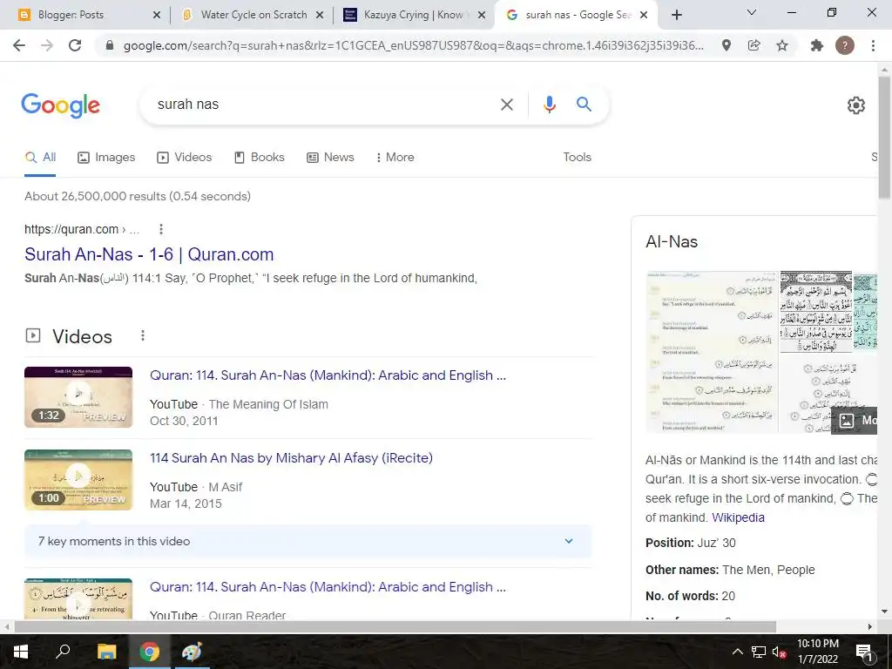
Task: Switch to Videos results
Action: [x=185, y=158]
